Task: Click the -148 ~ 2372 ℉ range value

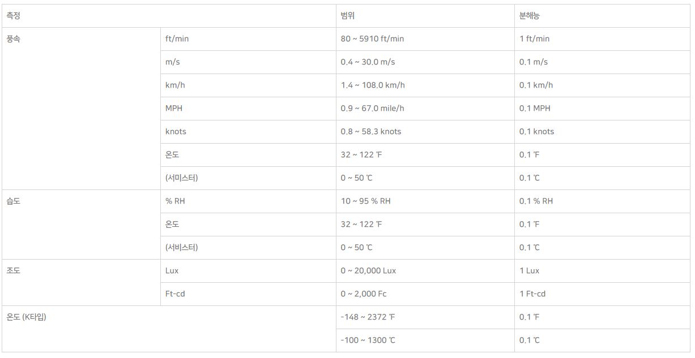Action: (x=368, y=317)
